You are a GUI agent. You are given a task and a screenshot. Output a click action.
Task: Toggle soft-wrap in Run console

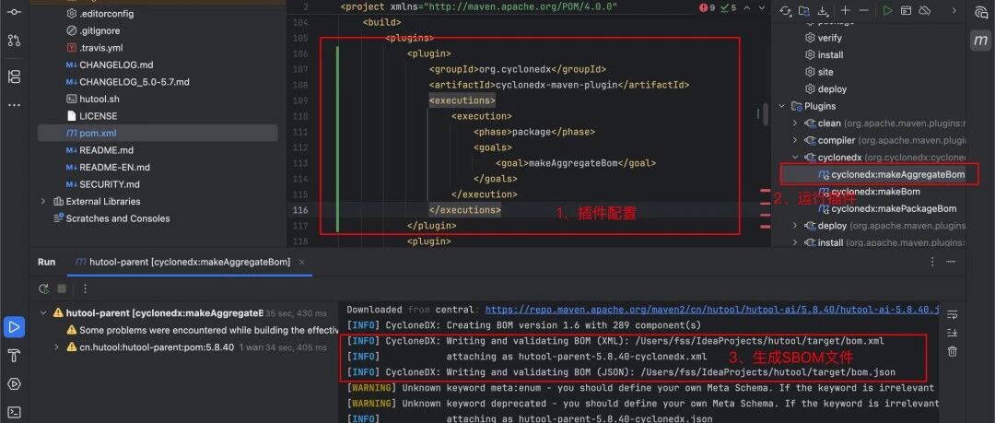(x=952, y=314)
